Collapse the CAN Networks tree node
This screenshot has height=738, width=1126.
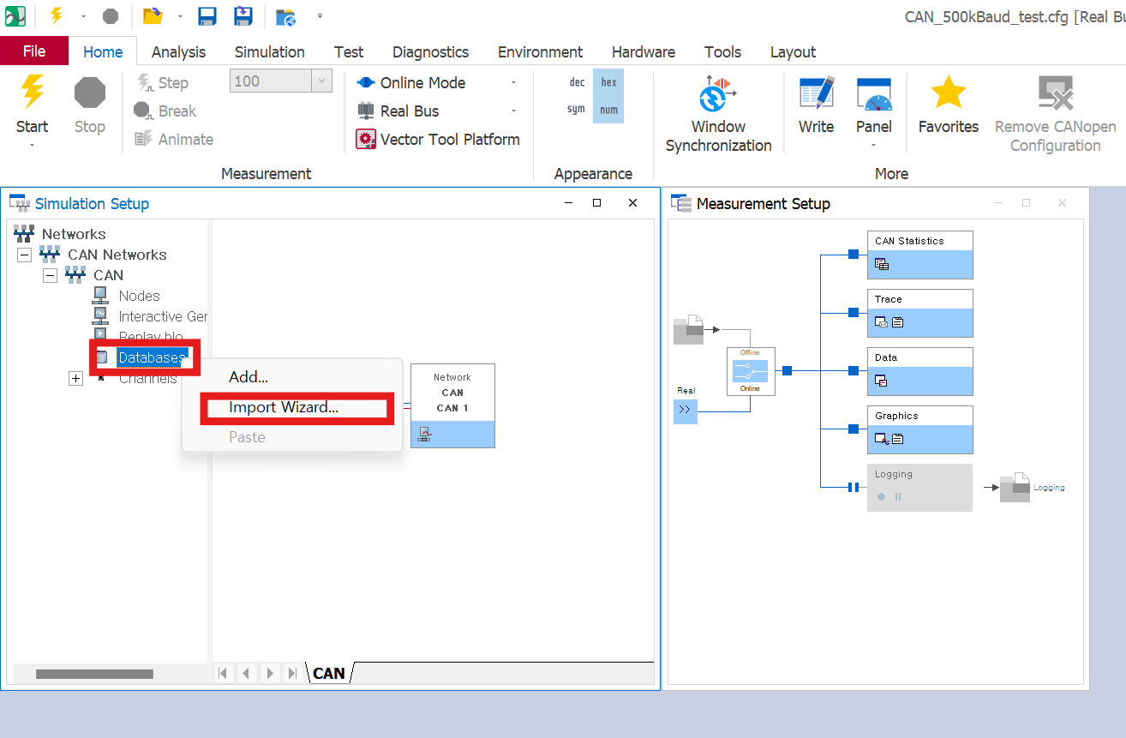[25, 255]
